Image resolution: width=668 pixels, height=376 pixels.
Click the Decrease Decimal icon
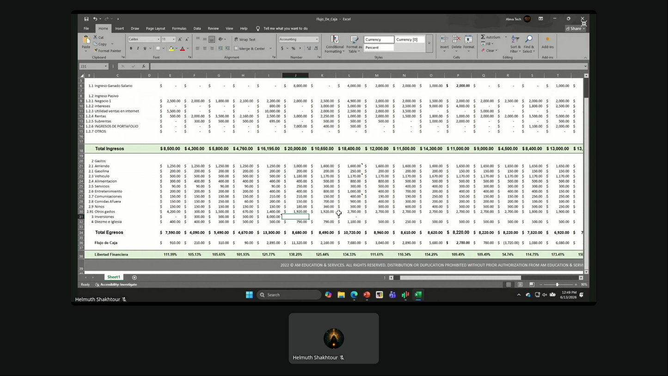point(316,49)
